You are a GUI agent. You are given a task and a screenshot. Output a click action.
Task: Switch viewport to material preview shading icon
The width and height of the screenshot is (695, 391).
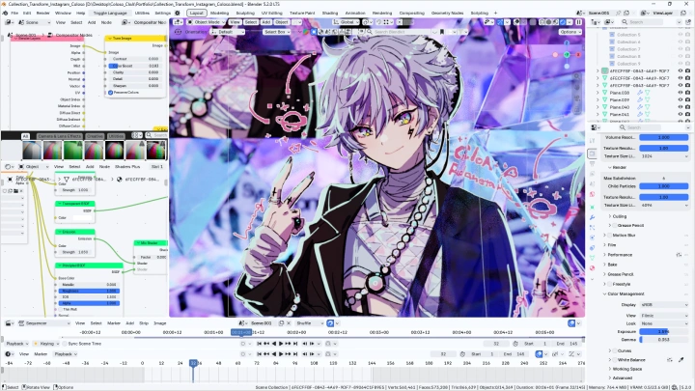556,21
